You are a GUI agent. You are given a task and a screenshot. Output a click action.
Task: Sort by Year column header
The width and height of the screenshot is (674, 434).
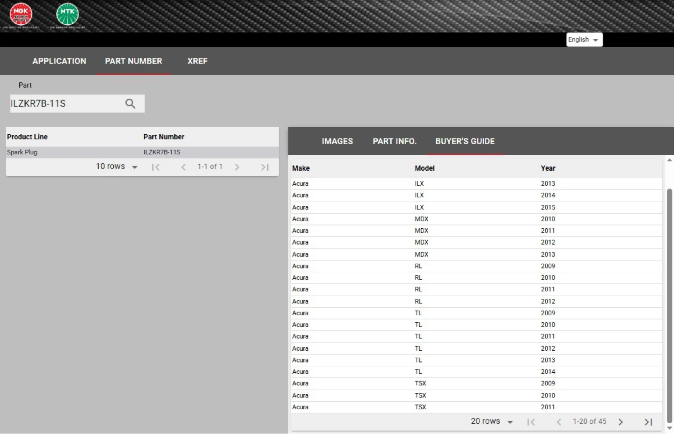(548, 168)
